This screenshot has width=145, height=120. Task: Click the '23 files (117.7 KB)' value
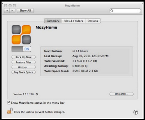tap(84, 61)
